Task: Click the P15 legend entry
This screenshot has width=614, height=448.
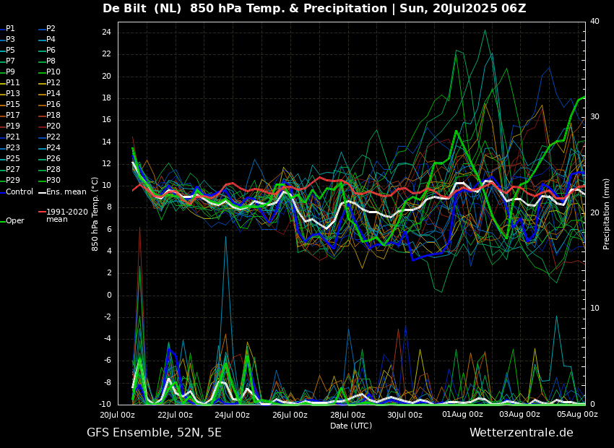Action: [x=10, y=105]
